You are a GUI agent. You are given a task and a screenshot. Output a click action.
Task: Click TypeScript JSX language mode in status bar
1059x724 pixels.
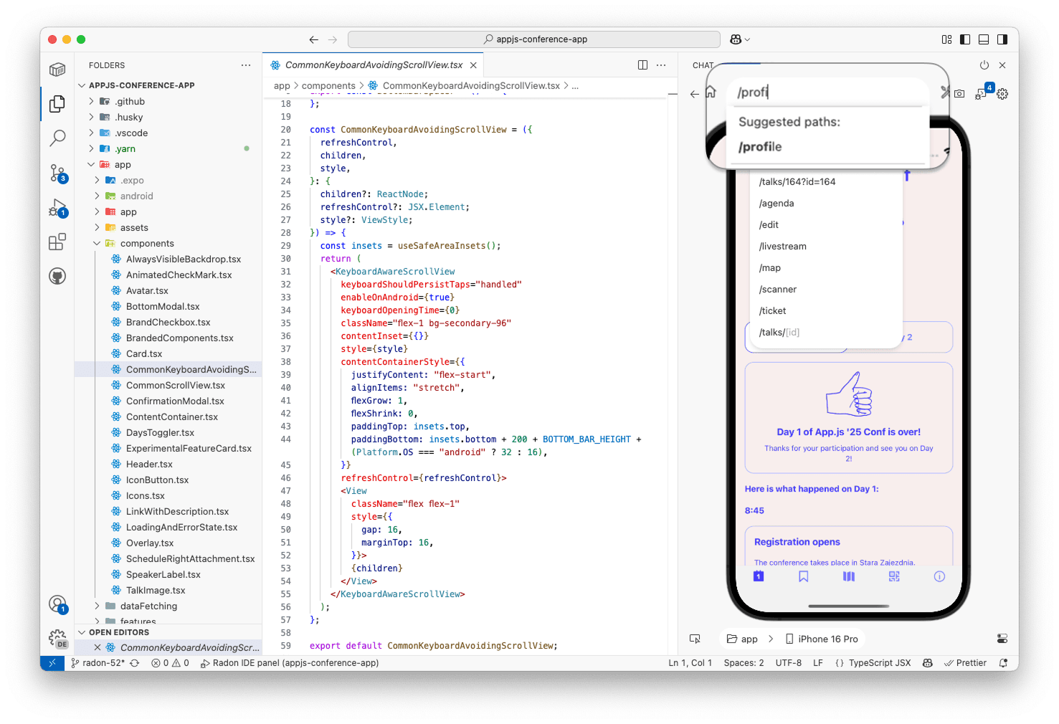coord(879,663)
